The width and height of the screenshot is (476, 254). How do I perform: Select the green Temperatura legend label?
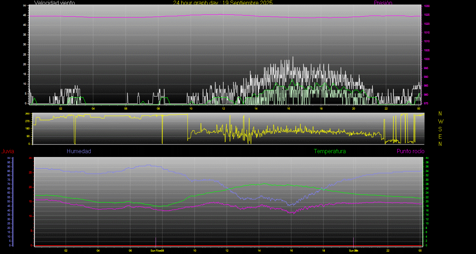(x=330, y=151)
